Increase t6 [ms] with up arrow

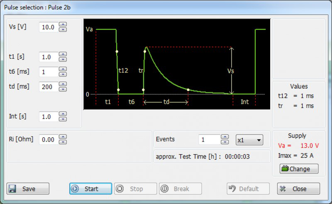coord(63,69)
